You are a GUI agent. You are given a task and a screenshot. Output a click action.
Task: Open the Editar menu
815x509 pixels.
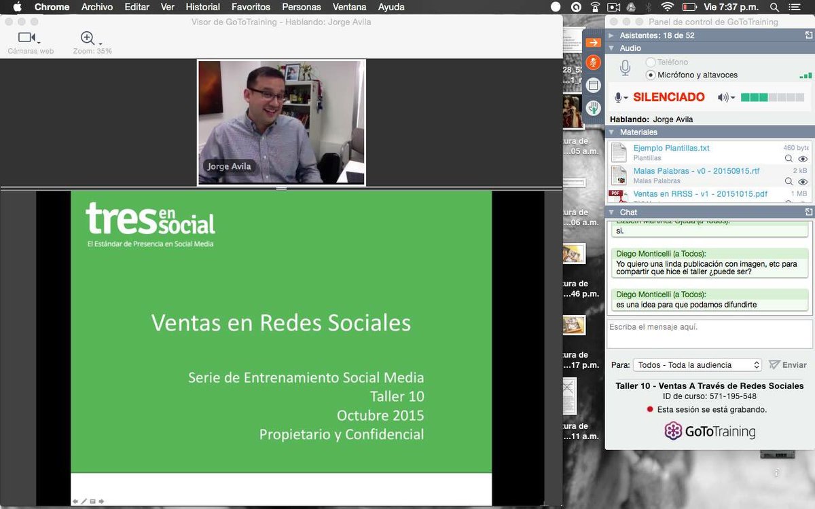pyautogui.click(x=137, y=7)
